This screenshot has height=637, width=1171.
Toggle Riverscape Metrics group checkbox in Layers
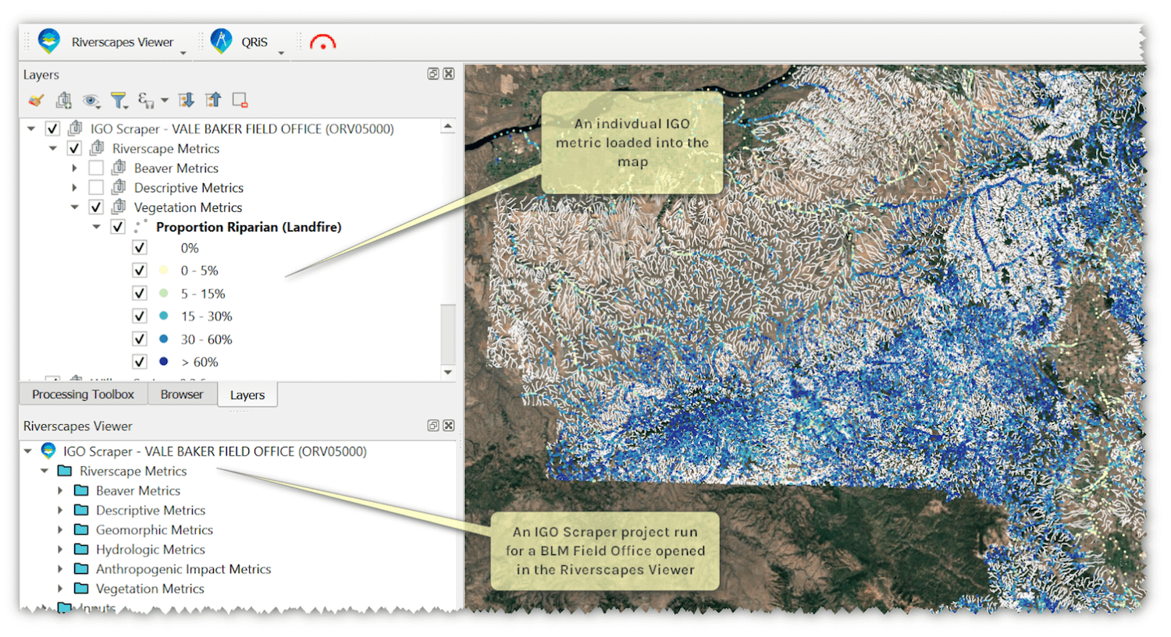pyautogui.click(x=74, y=148)
